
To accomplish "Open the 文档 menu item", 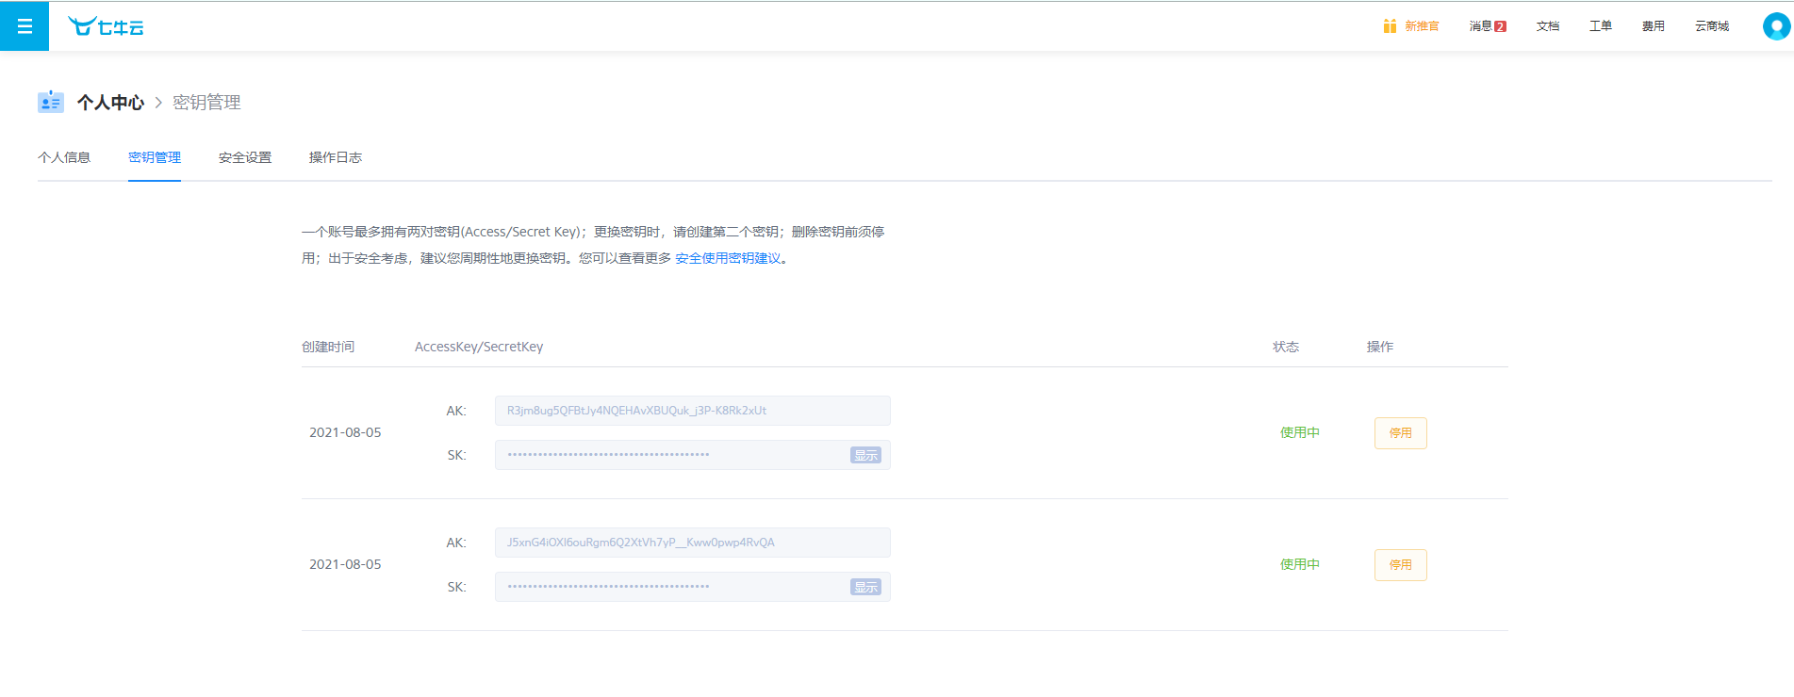I will click(x=1548, y=26).
